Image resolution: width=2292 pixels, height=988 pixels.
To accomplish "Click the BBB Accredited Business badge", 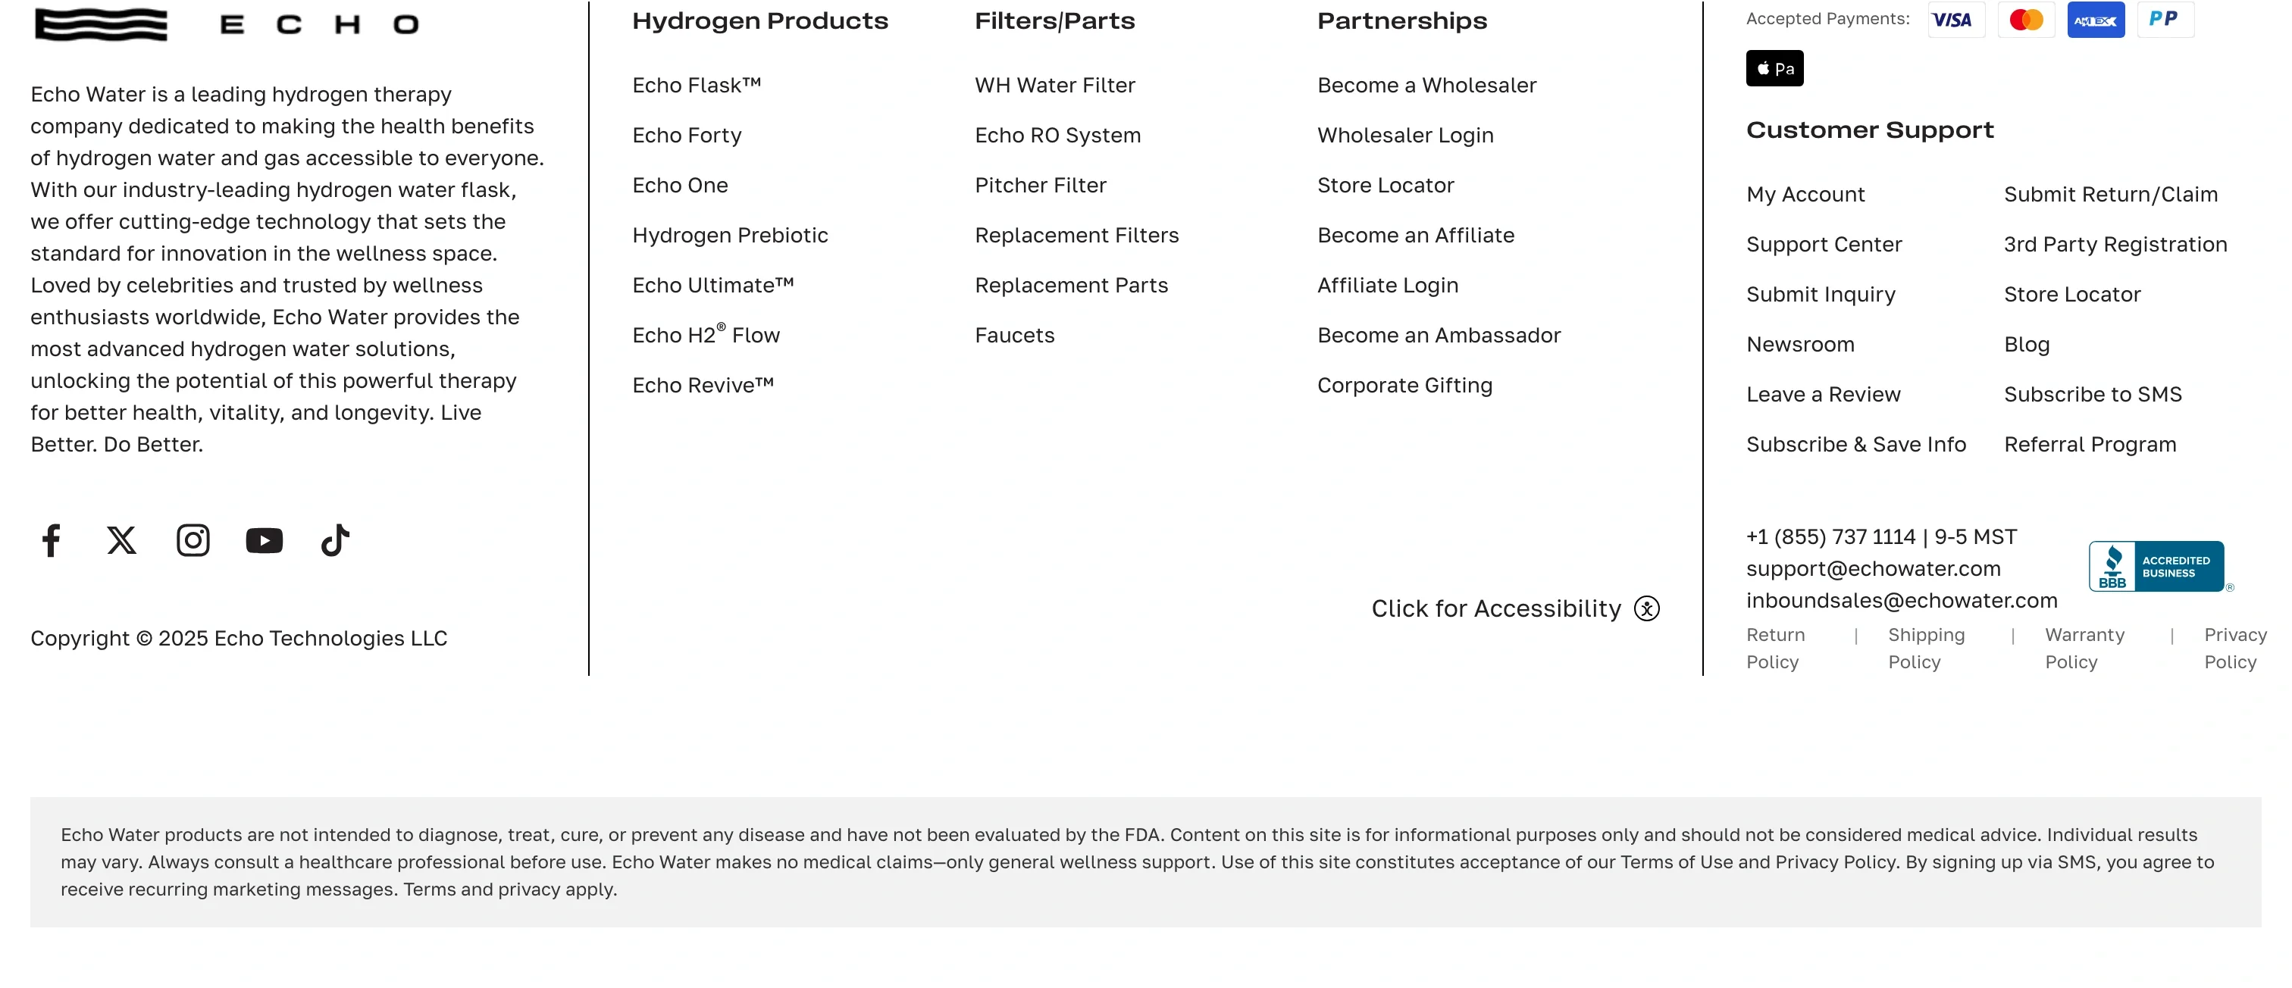I will coord(2157,567).
